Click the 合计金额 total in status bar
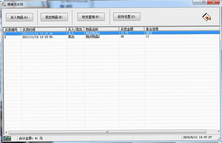Image resolution: width=222 pixels, height=143 pixels. tap(31, 138)
